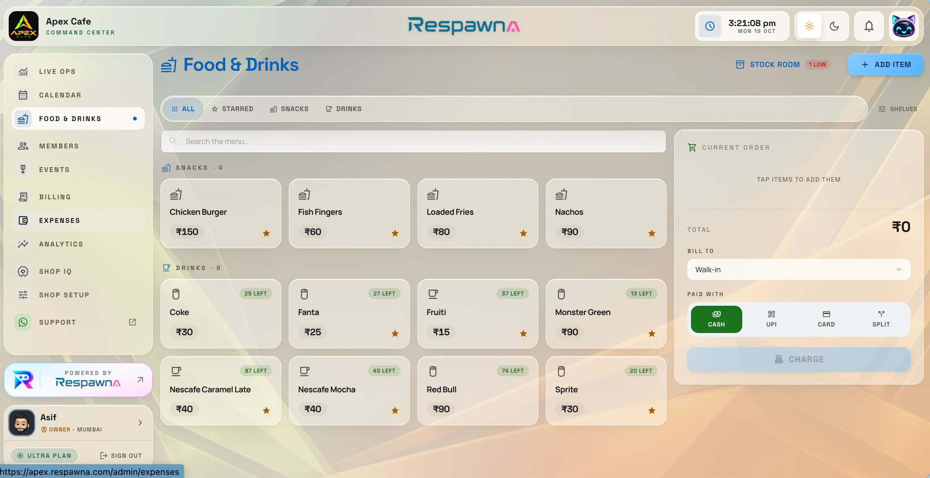Toggle star on Nescafe Mocha

395,410
